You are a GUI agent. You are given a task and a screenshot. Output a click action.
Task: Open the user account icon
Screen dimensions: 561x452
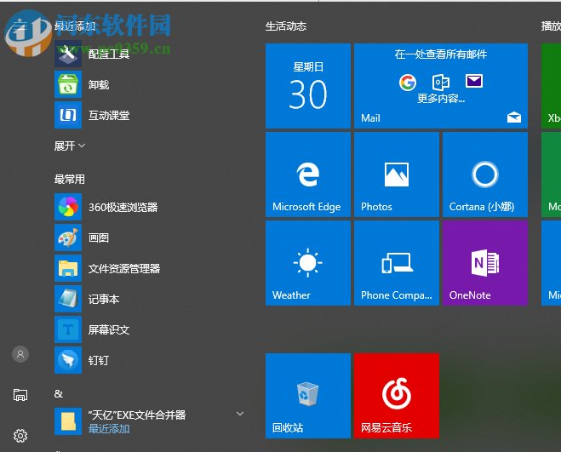click(20, 354)
